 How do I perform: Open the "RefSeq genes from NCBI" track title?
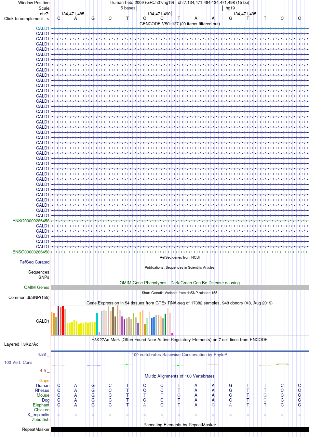click(180, 257)
